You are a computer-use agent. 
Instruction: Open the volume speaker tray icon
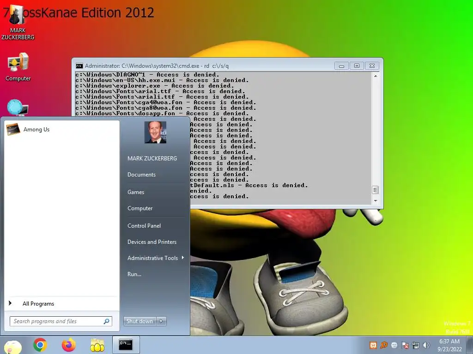[426, 345]
